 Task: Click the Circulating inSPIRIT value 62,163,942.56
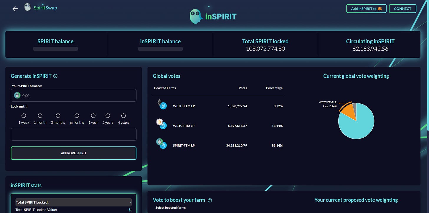[370, 49]
